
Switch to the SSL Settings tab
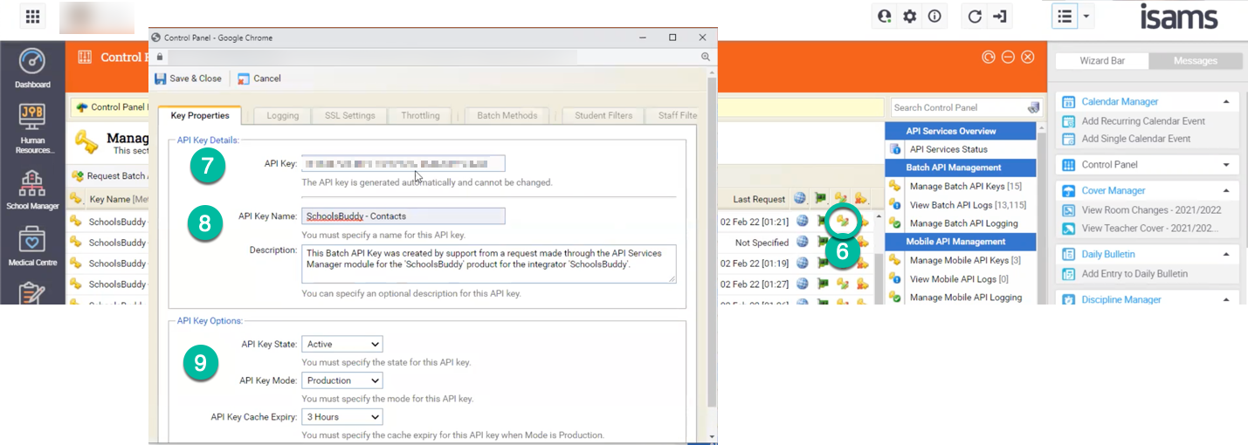[x=349, y=115]
